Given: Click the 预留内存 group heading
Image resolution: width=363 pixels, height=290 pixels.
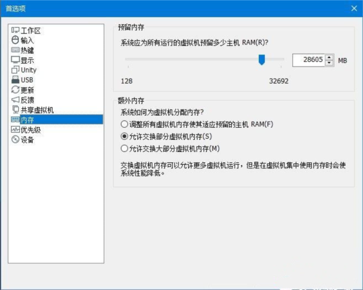Looking at the screenshot, I should (x=131, y=27).
